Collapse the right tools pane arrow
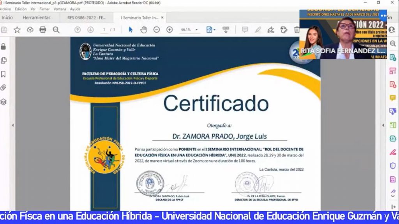The width and height of the screenshot is (399, 224). pyautogui.click(x=383, y=125)
